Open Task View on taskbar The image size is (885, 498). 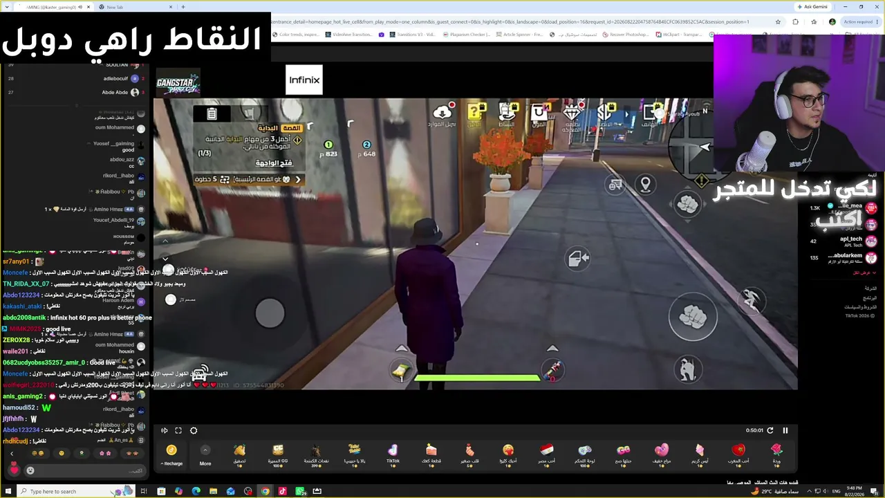click(144, 491)
